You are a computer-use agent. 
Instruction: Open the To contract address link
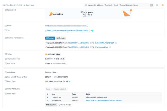click(x=67, y=31)
